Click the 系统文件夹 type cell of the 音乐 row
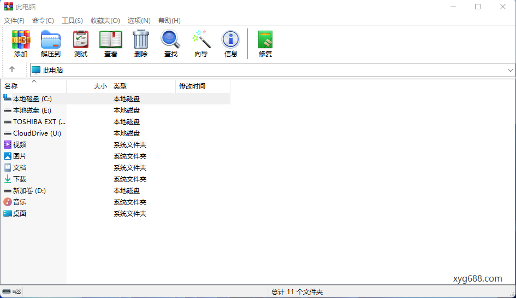The width and height of the screenshot is (516, 298). [x=130, y=202]
